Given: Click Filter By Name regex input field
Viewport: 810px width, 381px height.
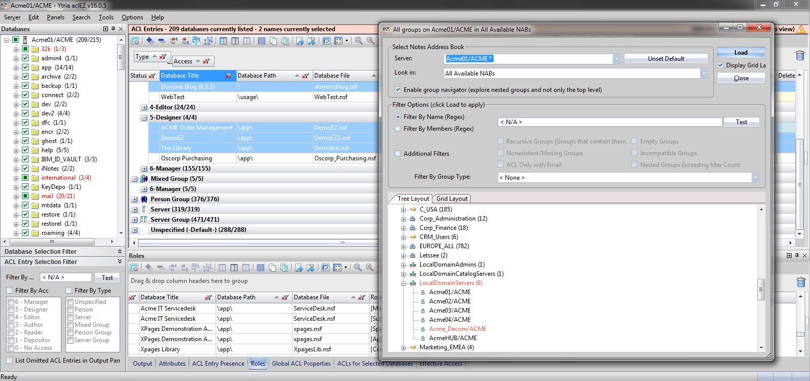Looking at the screenshot, I should 610,122.
